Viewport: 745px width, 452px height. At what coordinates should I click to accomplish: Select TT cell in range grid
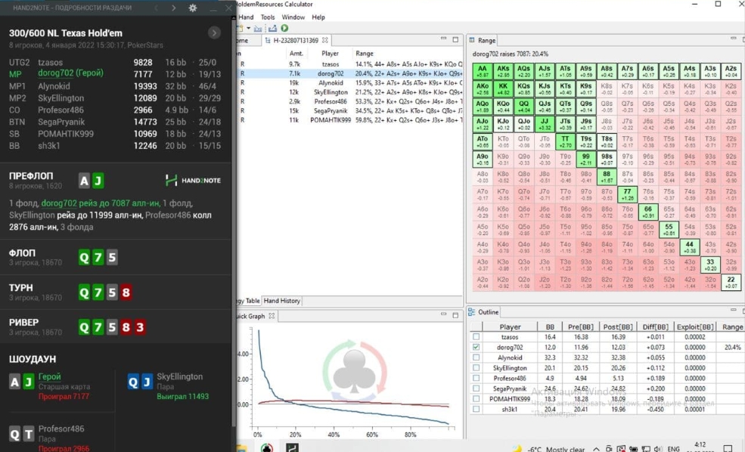[566, 141]
